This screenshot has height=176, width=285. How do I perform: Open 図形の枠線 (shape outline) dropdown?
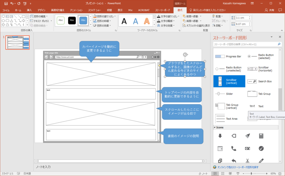pos(102,21)
